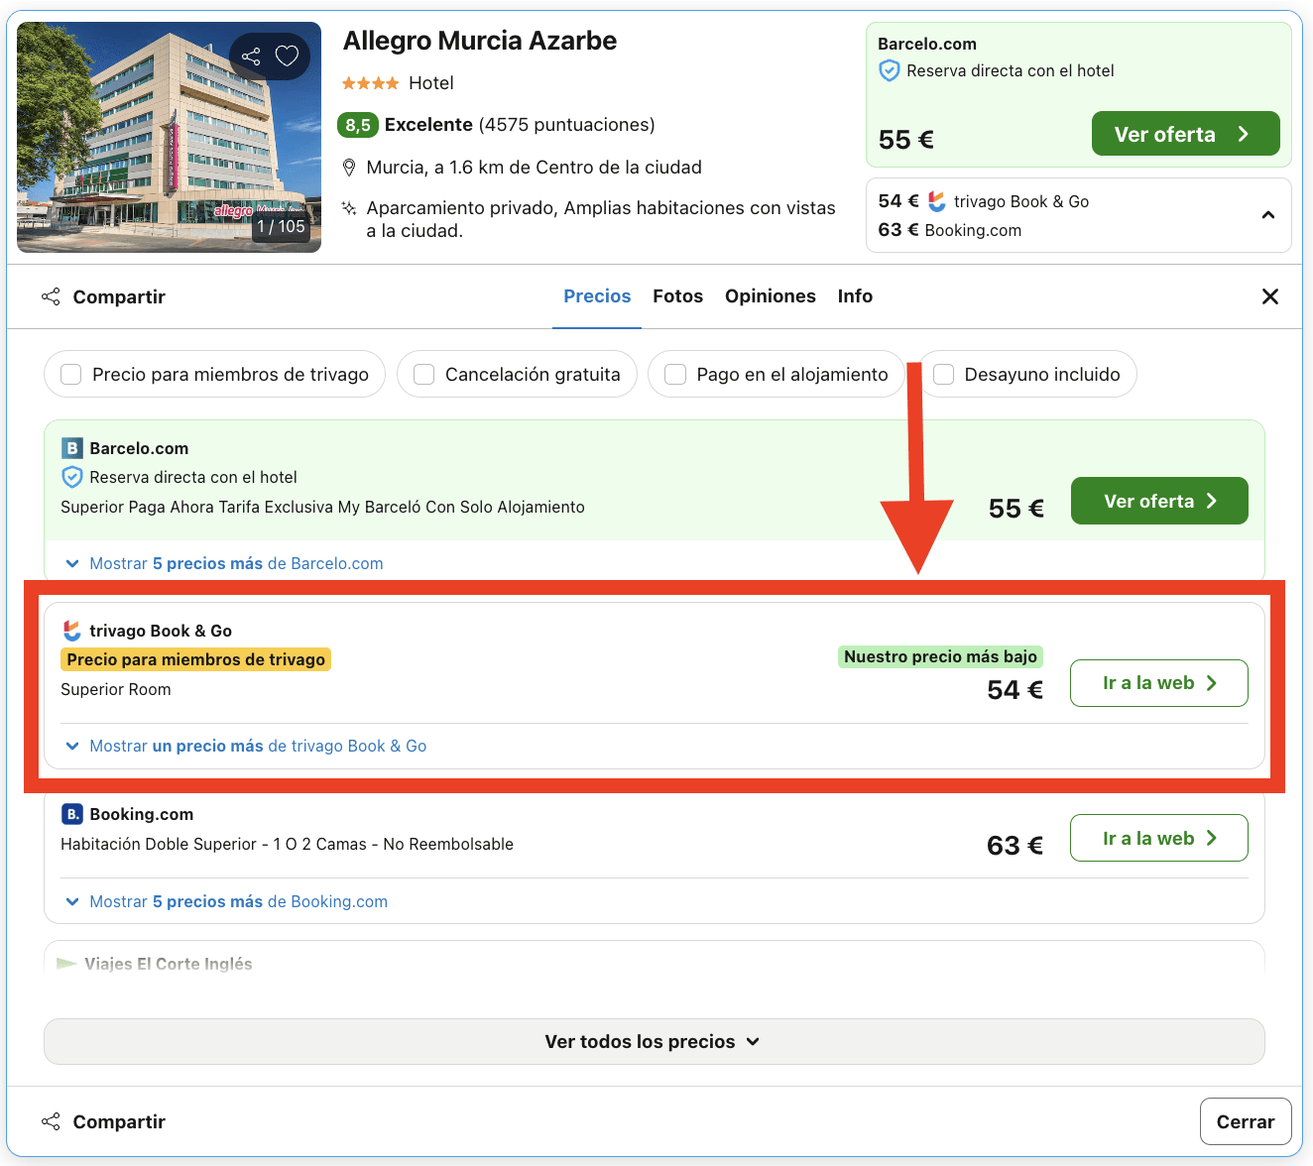Click the Booking.com B. logo icon
This screenshot has width=1313, height=1166.
coord(72,814)
